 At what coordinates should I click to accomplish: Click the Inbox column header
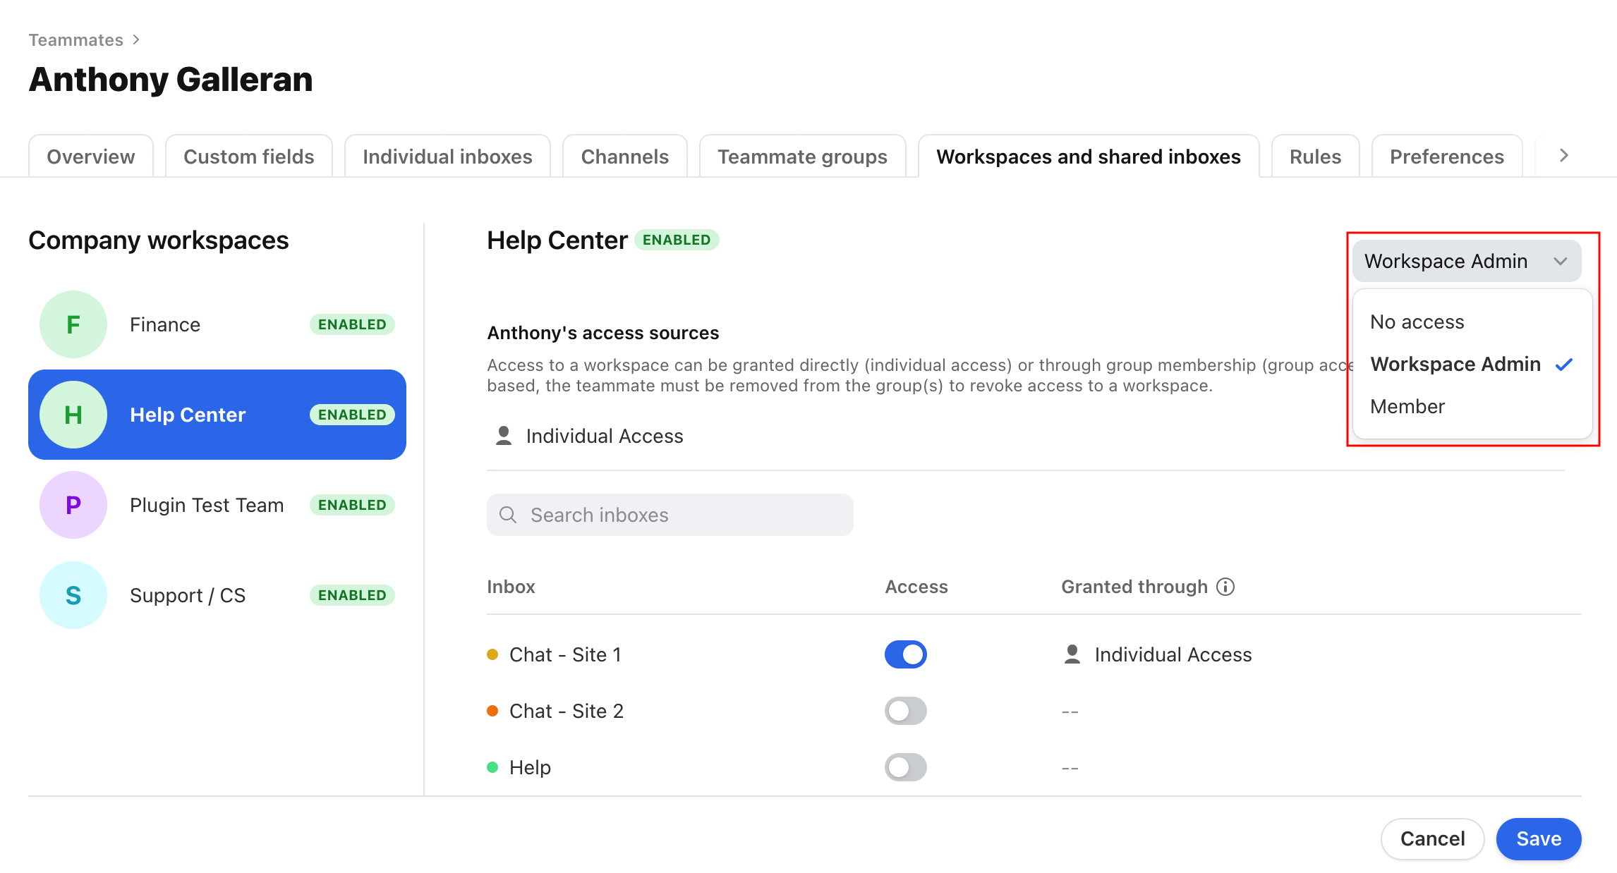[511, 587]
